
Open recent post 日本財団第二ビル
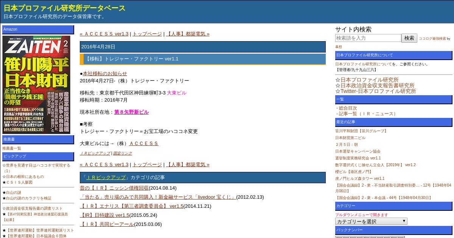(x=350, y=138)
